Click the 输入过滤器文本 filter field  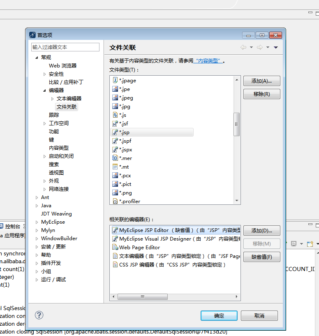pos(65,47)
